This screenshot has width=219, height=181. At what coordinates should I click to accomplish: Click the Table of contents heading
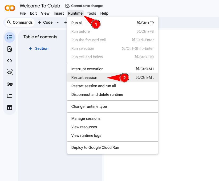[40, 37]
